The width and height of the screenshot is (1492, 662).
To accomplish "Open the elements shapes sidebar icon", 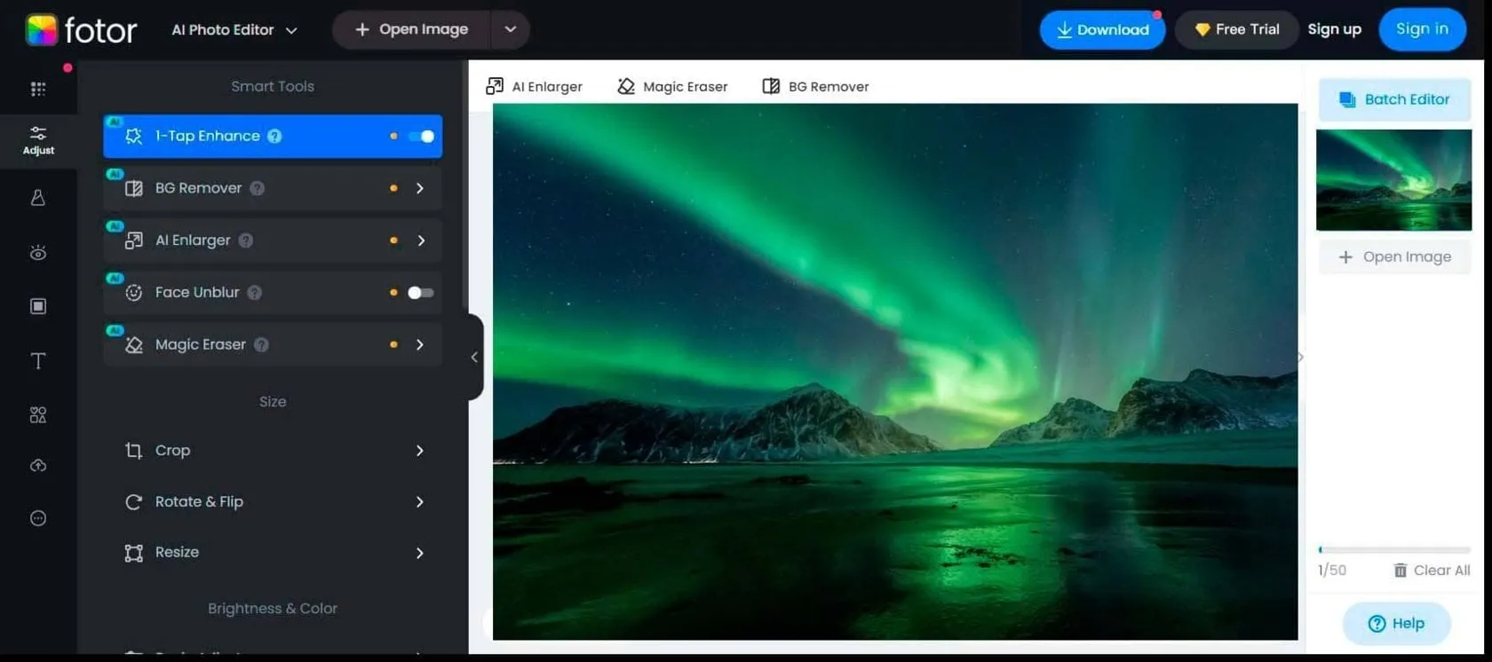I will pyautogui.click(x=38, y=415).
